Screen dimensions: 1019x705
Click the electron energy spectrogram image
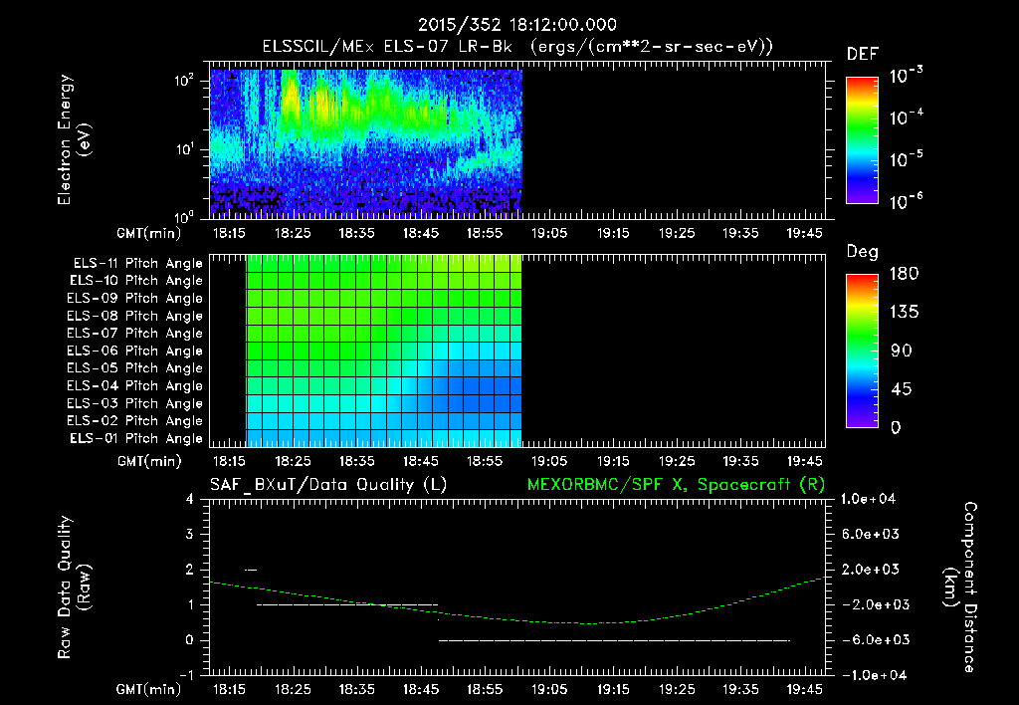[366, 143]
